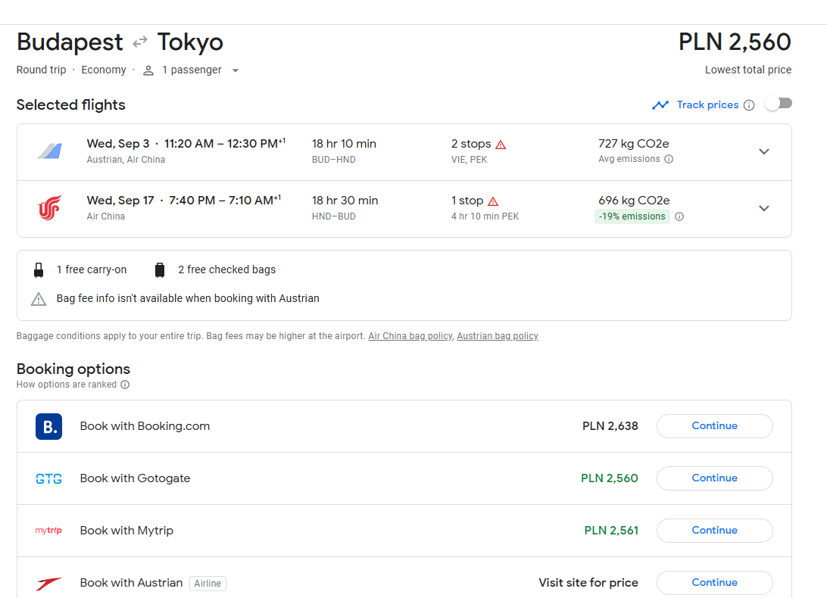
Task: Click the passenger person icon
Action: click(148, 70)
